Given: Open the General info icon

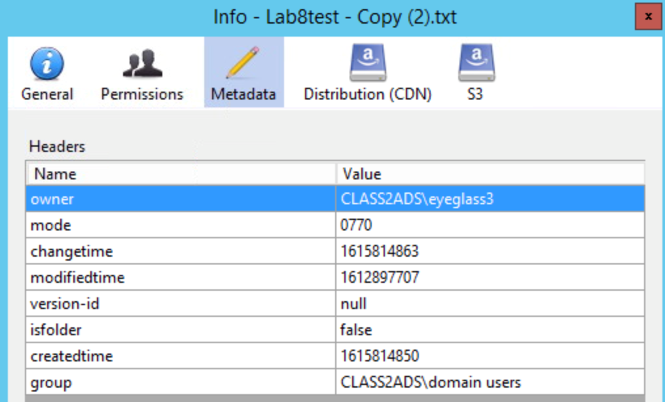Looking at the screenshot, I should point(46,72).
